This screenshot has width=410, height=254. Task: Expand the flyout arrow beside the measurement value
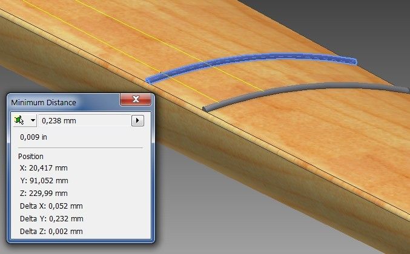coord(137,120)
